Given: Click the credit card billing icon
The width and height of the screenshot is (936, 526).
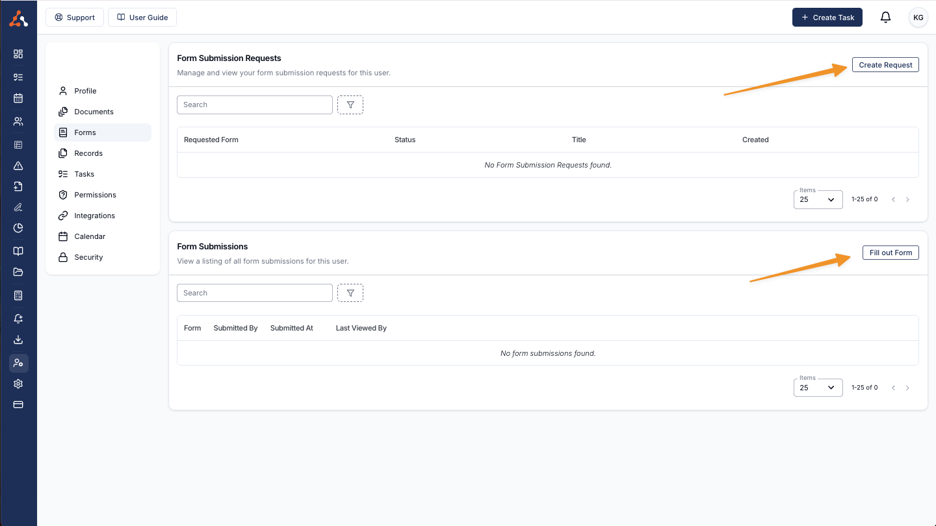Looking at the screenshot, I should [18, 405].
